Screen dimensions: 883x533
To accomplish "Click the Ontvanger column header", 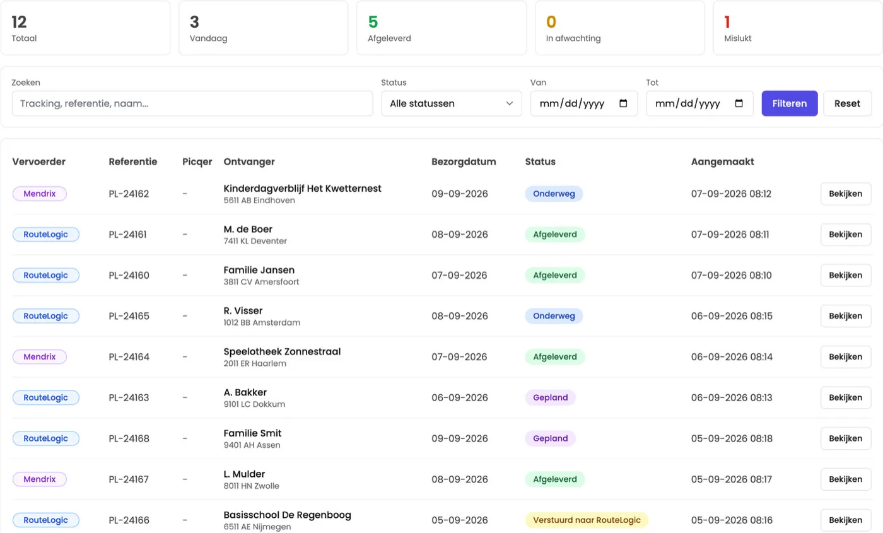I will pyautogui.click(x=249, y=161).
